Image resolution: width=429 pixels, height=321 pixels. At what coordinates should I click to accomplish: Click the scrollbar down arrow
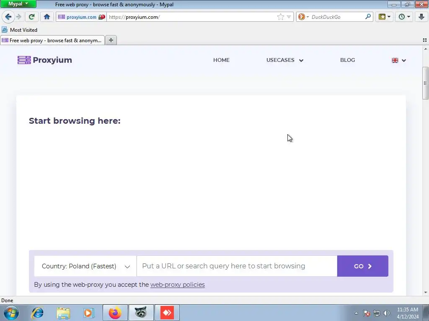coord(426,292)
